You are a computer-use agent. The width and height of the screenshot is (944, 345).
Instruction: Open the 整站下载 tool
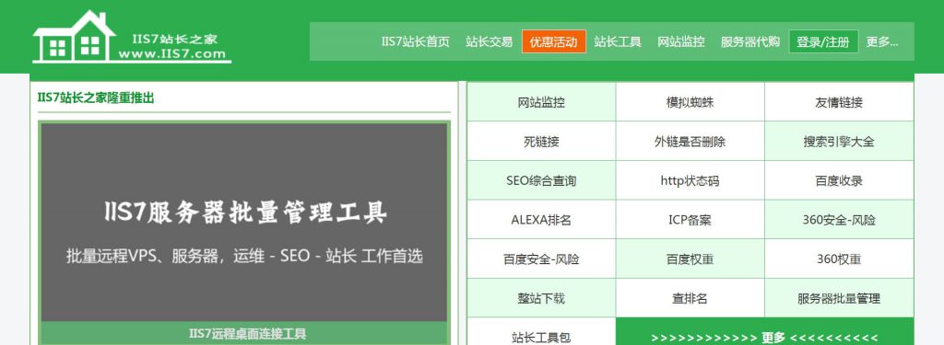[x=541, y=298]
